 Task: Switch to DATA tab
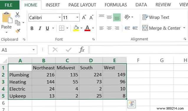[141, 5]
